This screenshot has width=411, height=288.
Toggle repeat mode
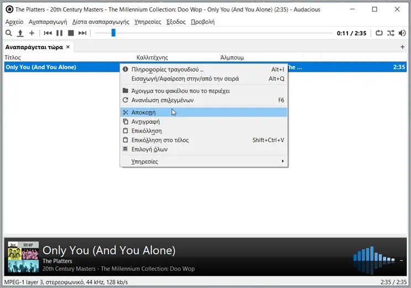379,33
